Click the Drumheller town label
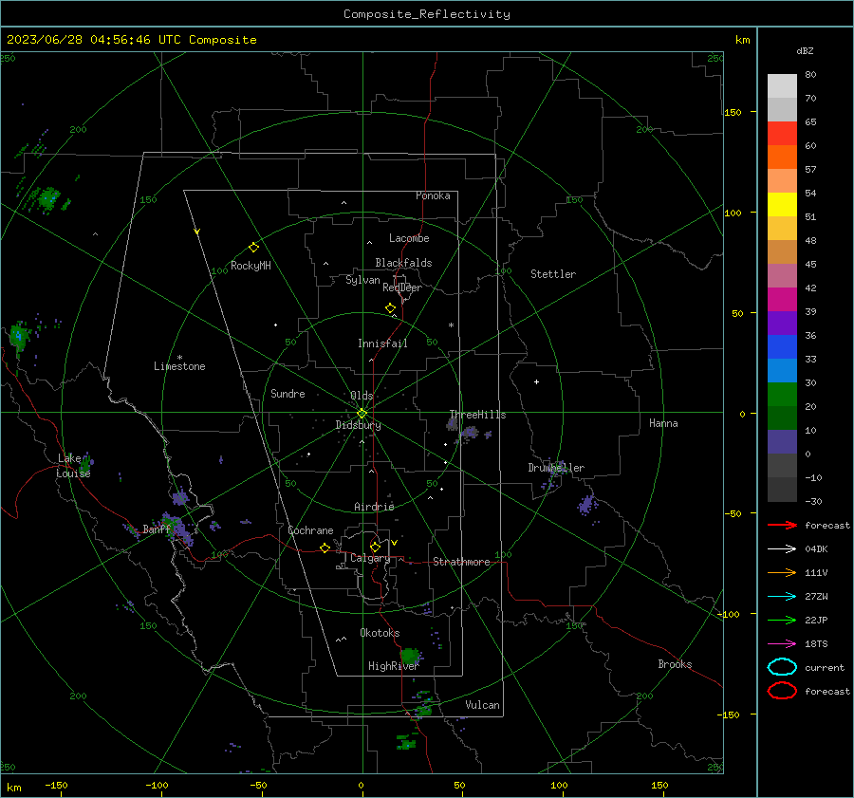Image resolution: width=854 pixels, height=798 pixels. tap(556, 468)
